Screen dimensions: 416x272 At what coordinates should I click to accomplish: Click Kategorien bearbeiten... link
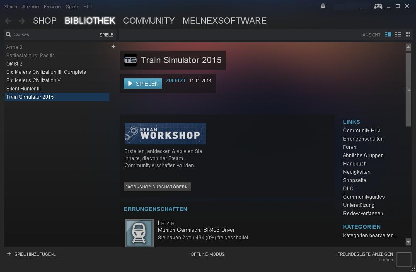pyautogui.click(x=370, y=236)
